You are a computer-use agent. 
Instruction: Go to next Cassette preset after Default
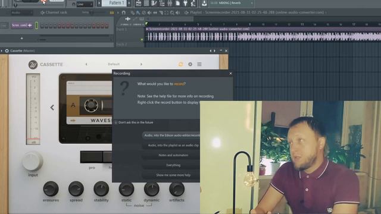point(141,64)
